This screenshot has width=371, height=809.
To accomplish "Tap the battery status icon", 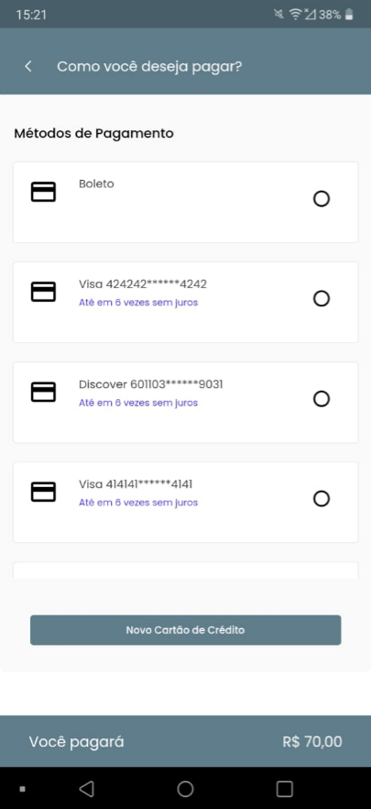I will click(x=349, y=15).
